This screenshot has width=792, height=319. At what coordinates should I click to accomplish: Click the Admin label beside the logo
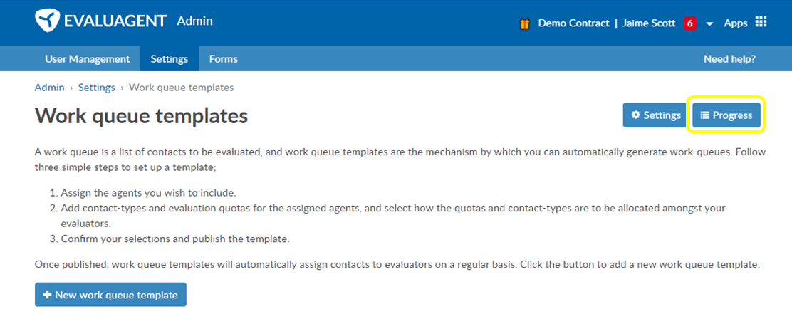click(x=195, y=21)
